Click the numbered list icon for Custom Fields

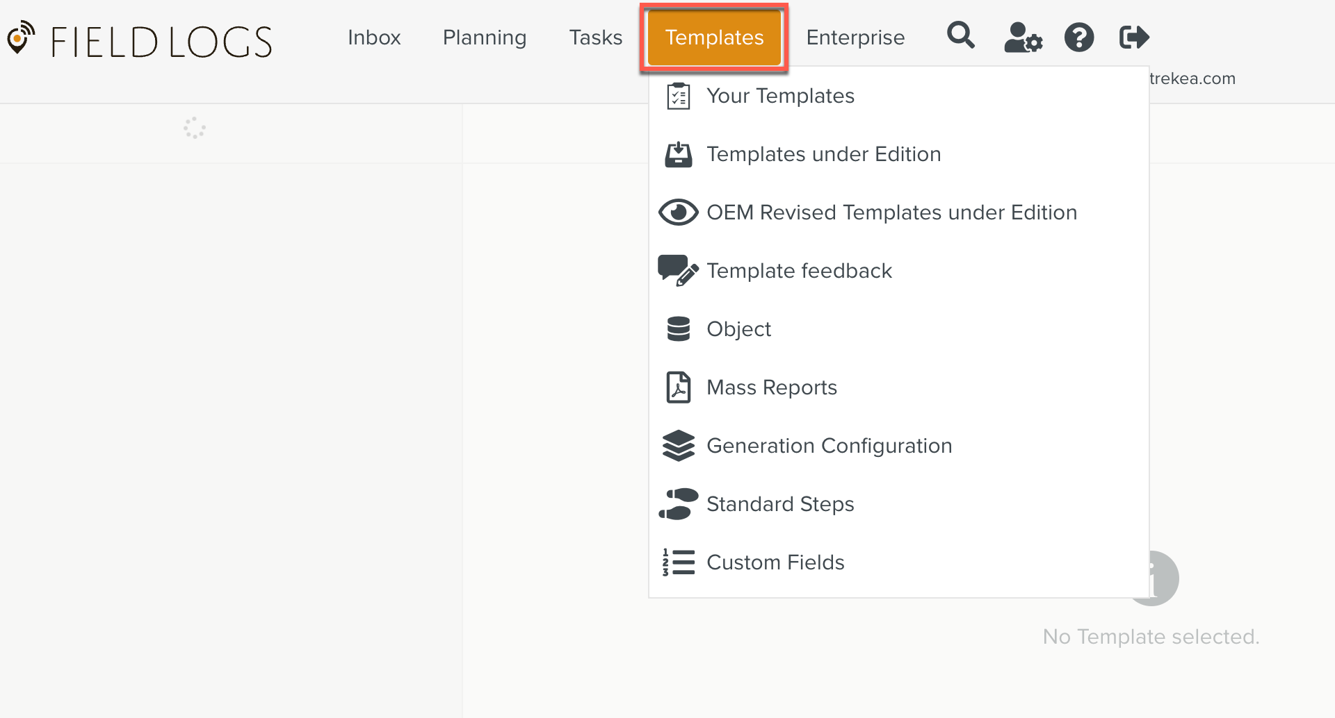[x=679, y=562]
